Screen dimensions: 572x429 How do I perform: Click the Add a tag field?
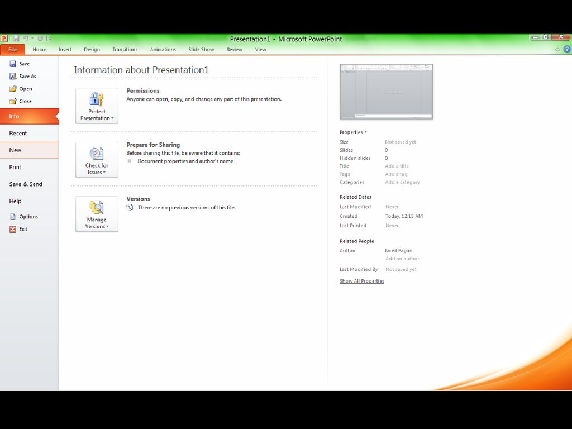396,174
